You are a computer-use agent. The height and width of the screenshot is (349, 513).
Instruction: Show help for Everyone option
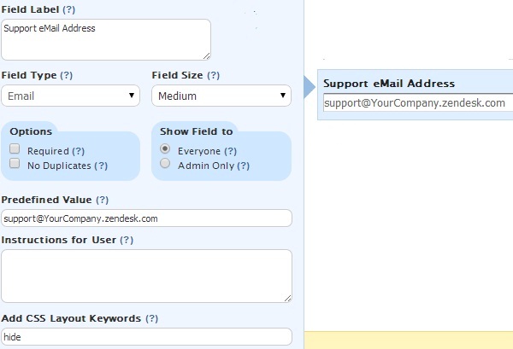(x=230, y=151)
